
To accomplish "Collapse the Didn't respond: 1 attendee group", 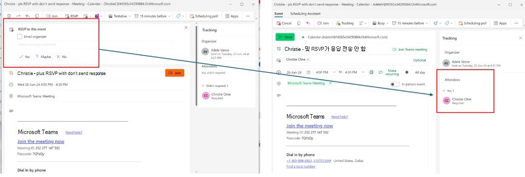I will click(215, 86).
